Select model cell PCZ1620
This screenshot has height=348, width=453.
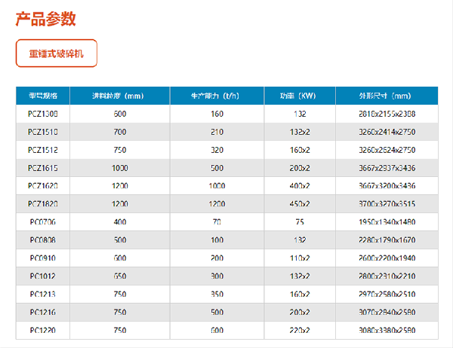pyautogui.click(x=43, y=186)
